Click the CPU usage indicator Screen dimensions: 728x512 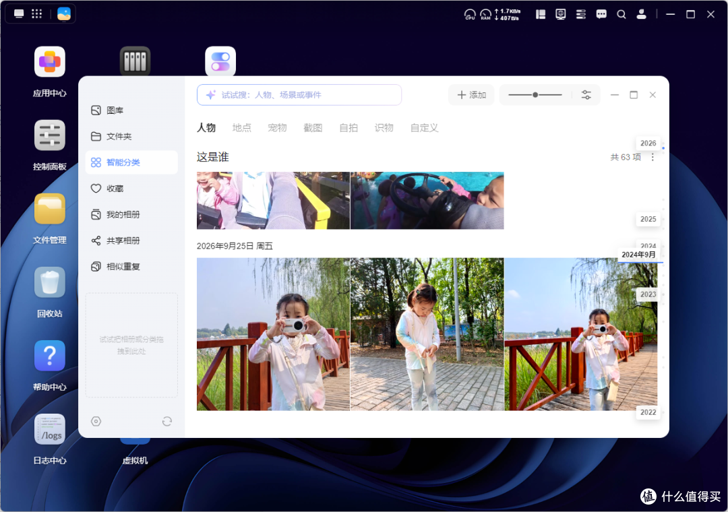(x=470, y=14)
